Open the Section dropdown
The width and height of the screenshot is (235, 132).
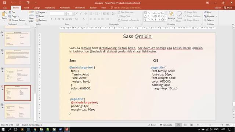tap(41, 20)
